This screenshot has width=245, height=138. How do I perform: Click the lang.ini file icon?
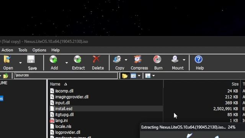click(52, 121)
